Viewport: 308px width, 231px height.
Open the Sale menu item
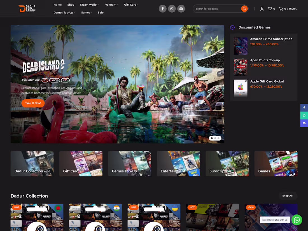tap(101, 12)
